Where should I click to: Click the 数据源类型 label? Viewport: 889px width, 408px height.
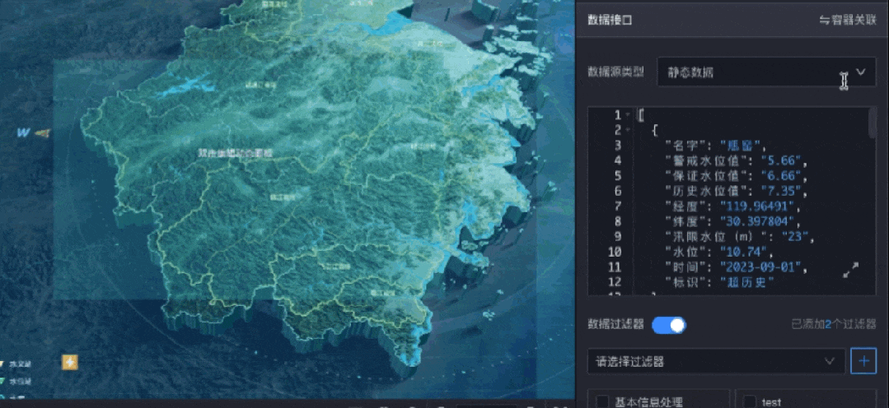[615, 72]
